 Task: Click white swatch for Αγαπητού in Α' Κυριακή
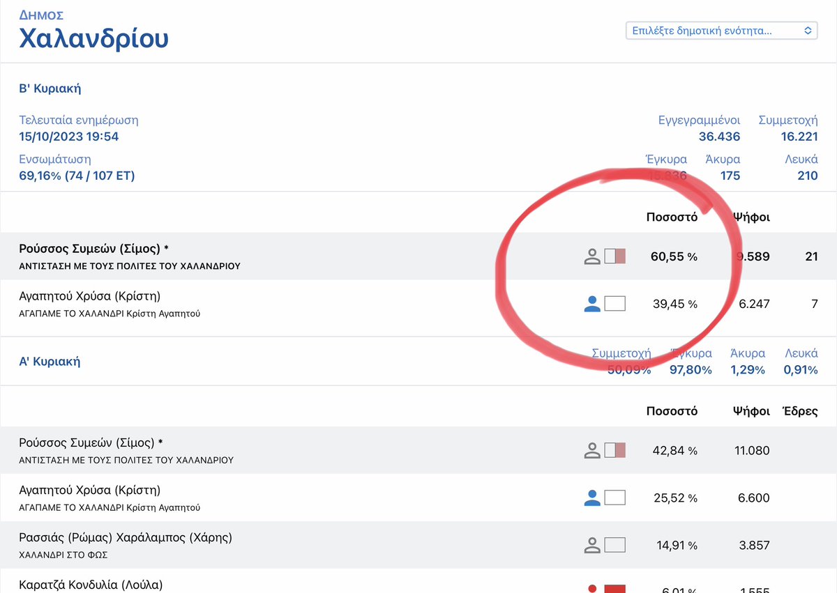click(615, 498)
